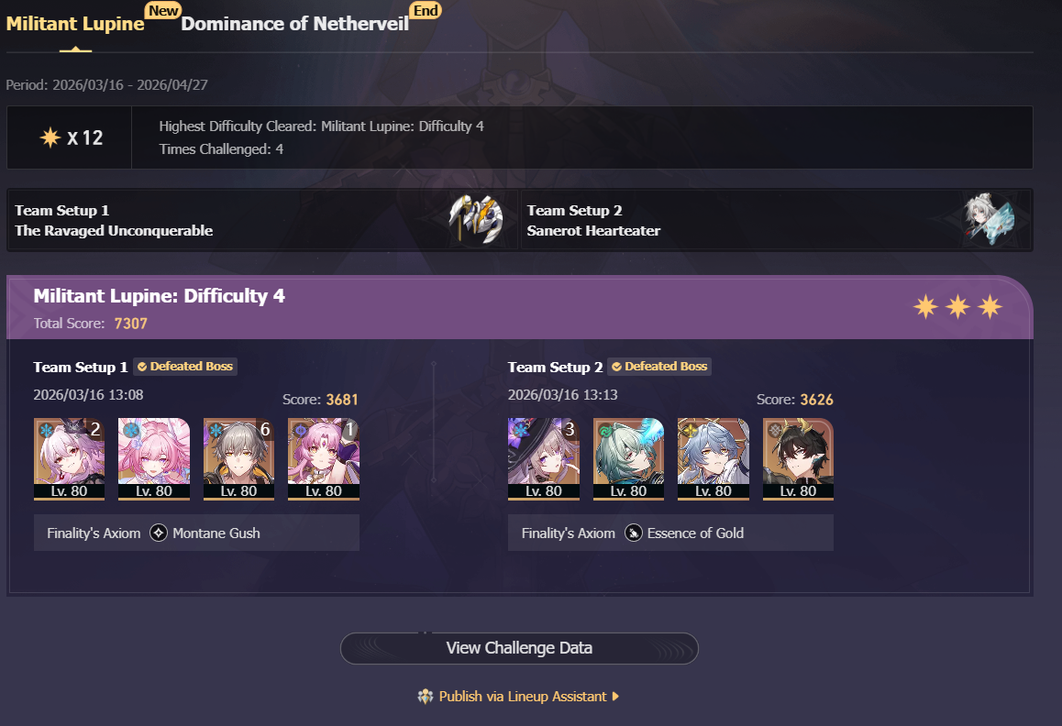Viewport: 1062px width, 726px height.
Task: Click the Lineup Assistant flower icon
Action: pos(426,696)
